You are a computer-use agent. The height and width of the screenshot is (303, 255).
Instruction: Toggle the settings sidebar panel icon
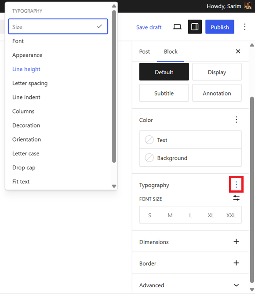point(195,27)
